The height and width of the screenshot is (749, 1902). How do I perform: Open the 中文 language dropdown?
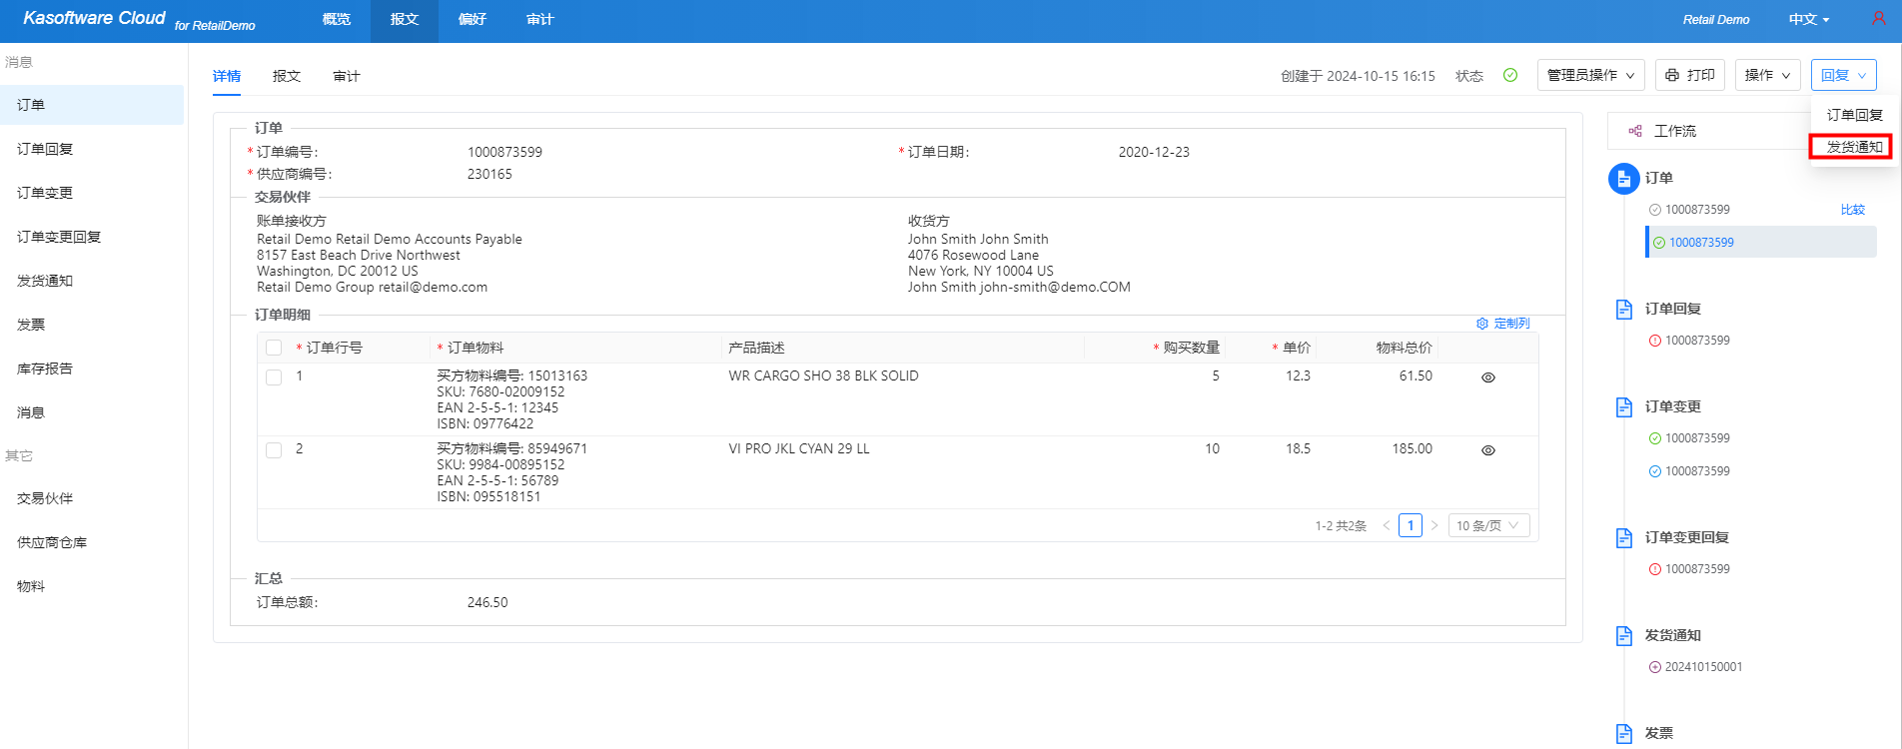tap(1808, 19)
